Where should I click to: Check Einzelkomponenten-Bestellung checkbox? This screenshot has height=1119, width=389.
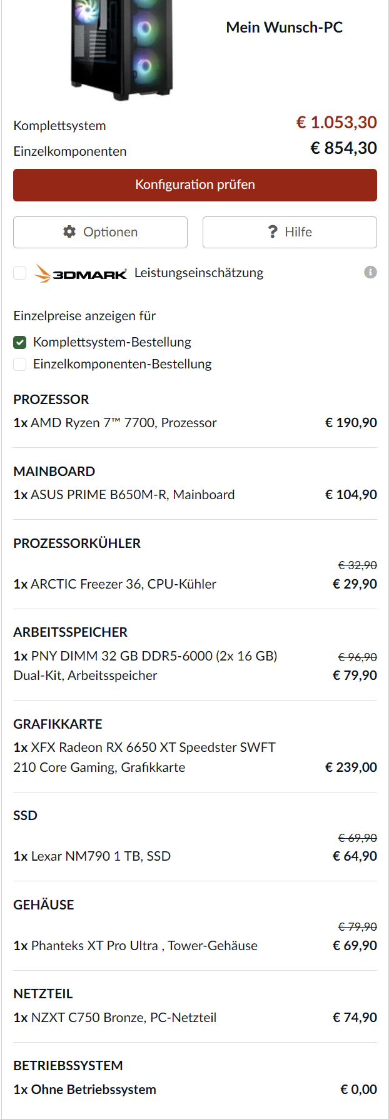20,364
